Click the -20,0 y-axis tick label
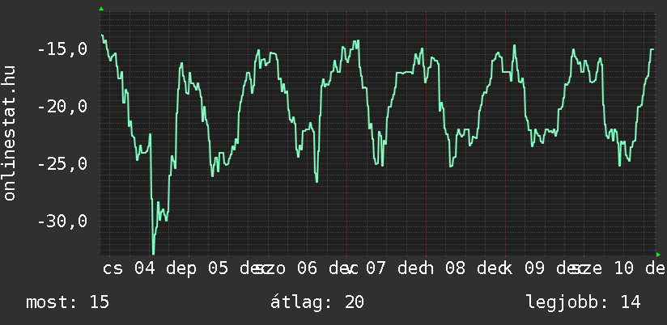The image size is (667, 325). tap(62, 107)
